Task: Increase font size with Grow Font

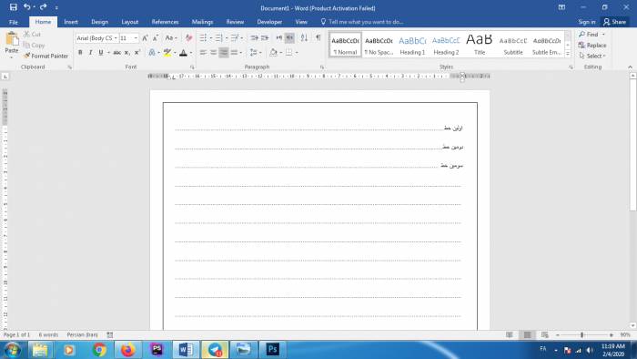Action: 145,38
